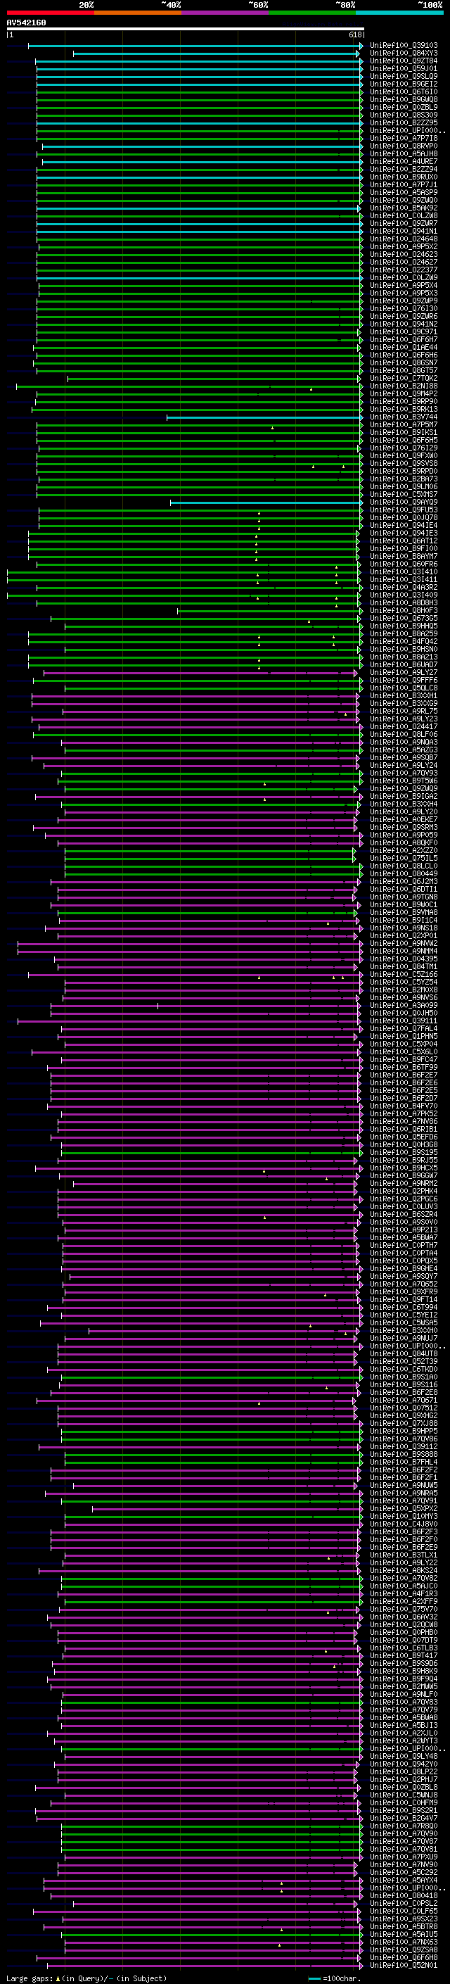450x1984 pixels.
Task: Open hit UniRef100_Q39103
Action: coord(404,46)
